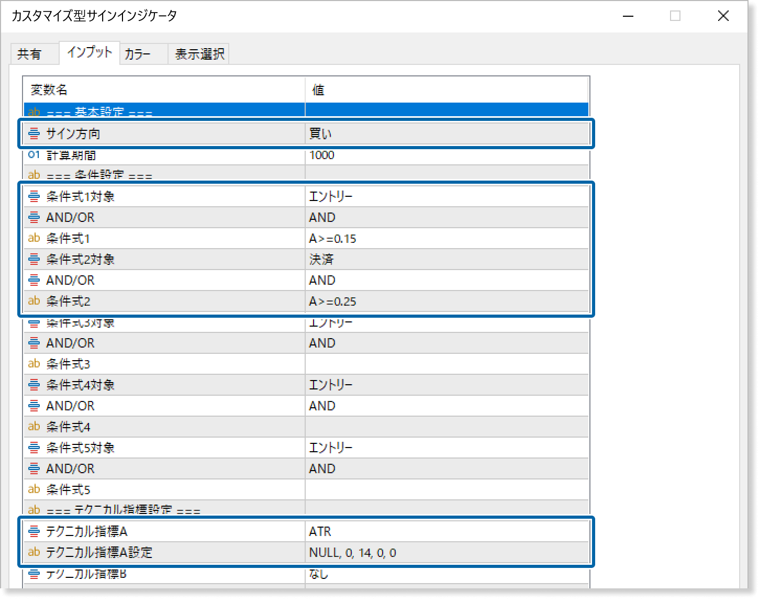Click the 計算期間 value field showing 1000
Viewport: 759px width, 603px height.
[x=445, y=154]
